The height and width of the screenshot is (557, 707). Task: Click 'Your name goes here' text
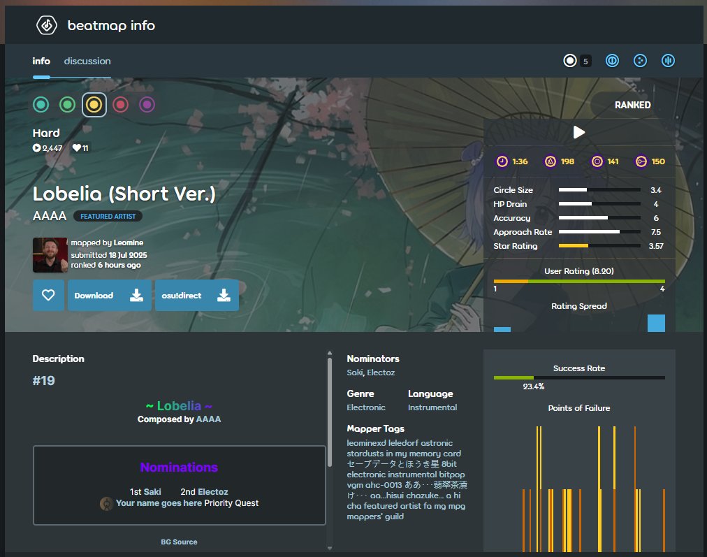pyautogui.click(x=159, y=503)
